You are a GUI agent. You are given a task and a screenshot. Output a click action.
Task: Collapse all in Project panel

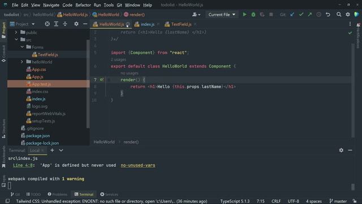[65, 24]
